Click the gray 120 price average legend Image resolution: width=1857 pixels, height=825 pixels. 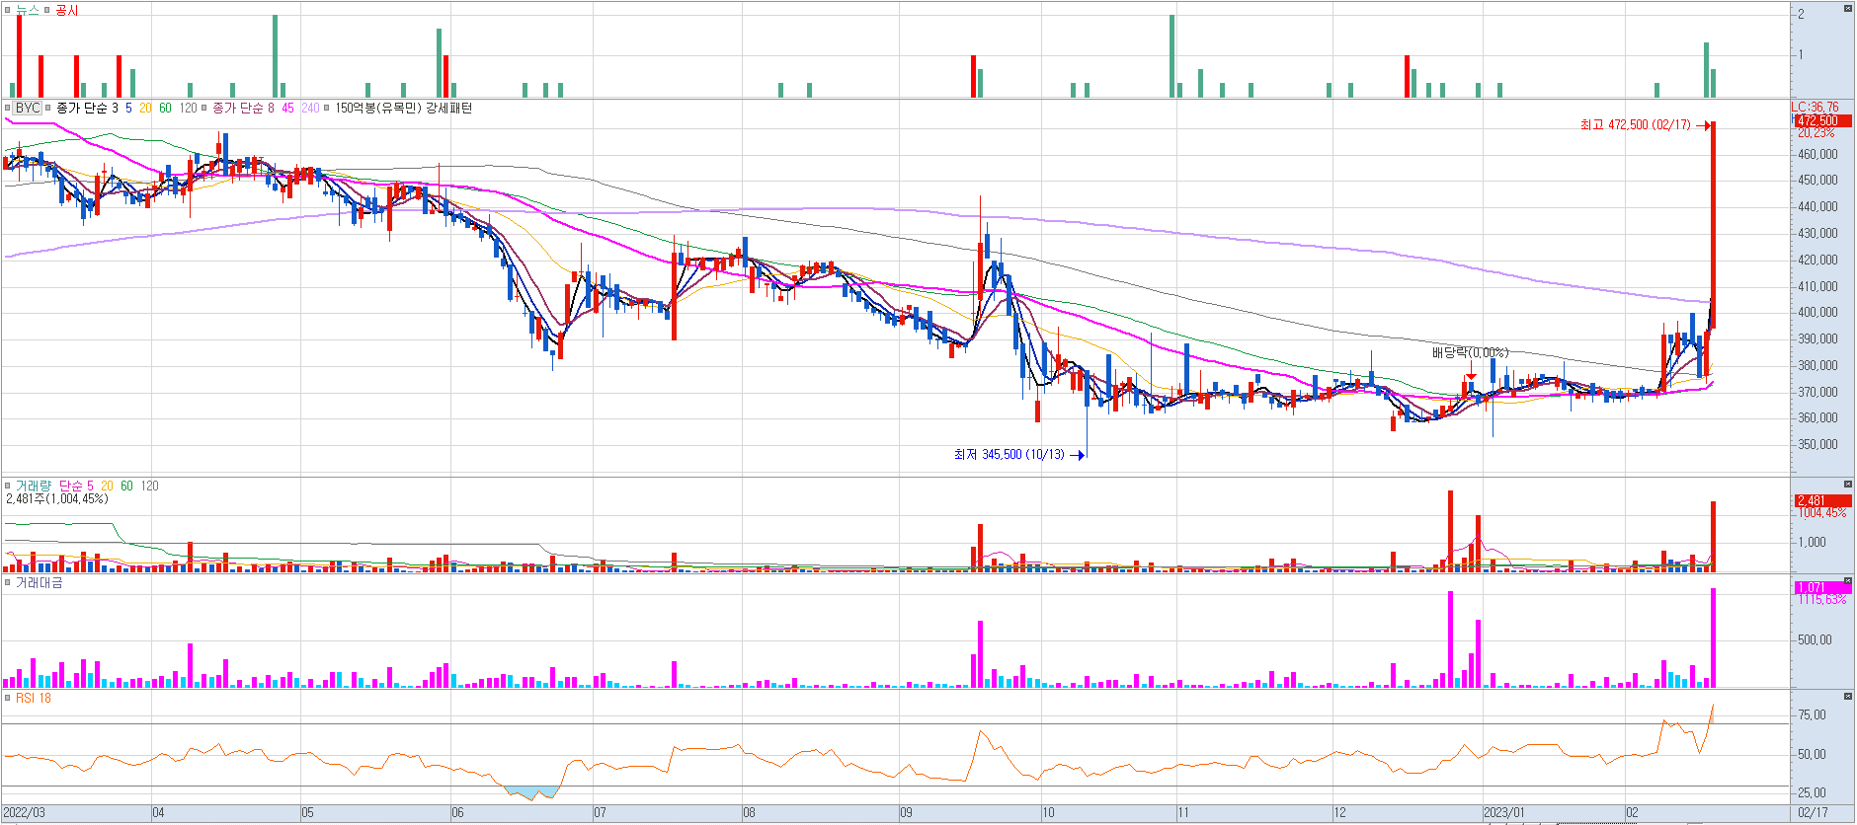(188, 108)
